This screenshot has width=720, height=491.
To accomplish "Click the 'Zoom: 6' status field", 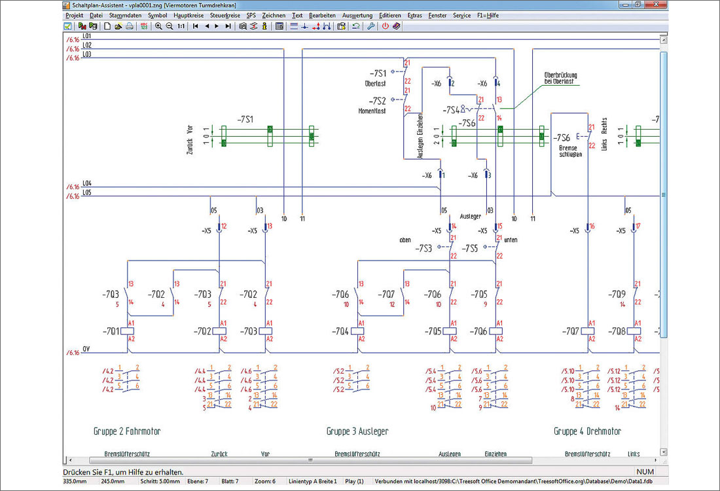I will (265, 481).
